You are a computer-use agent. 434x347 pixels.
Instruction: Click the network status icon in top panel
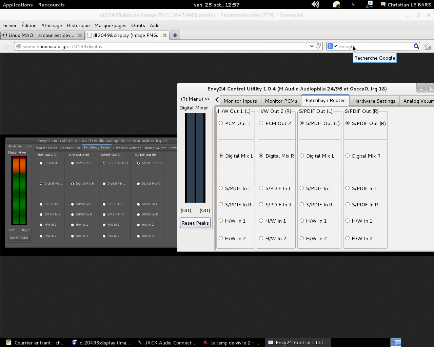pos(370,4)
